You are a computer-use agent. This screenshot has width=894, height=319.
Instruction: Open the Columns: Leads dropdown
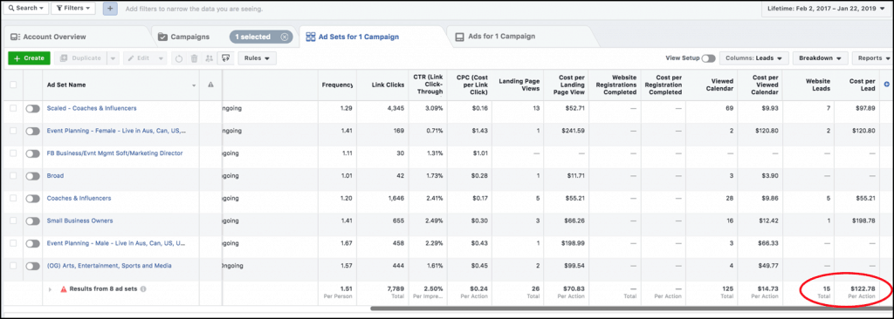[753, 58]
